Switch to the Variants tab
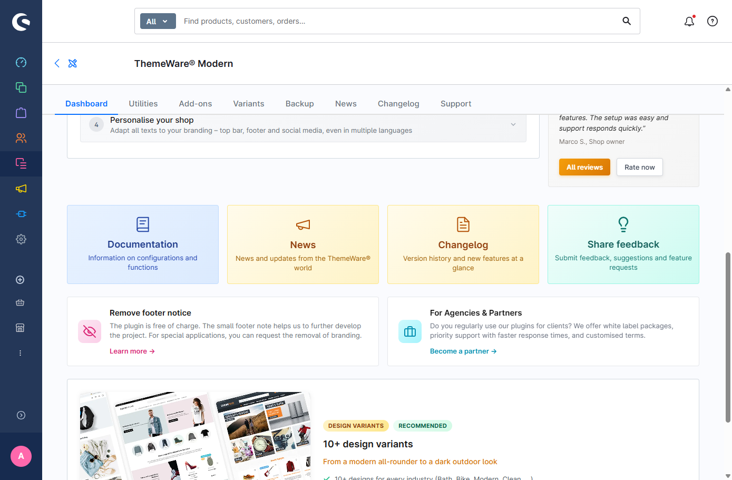The image size is (732, 480). [249, 104]
